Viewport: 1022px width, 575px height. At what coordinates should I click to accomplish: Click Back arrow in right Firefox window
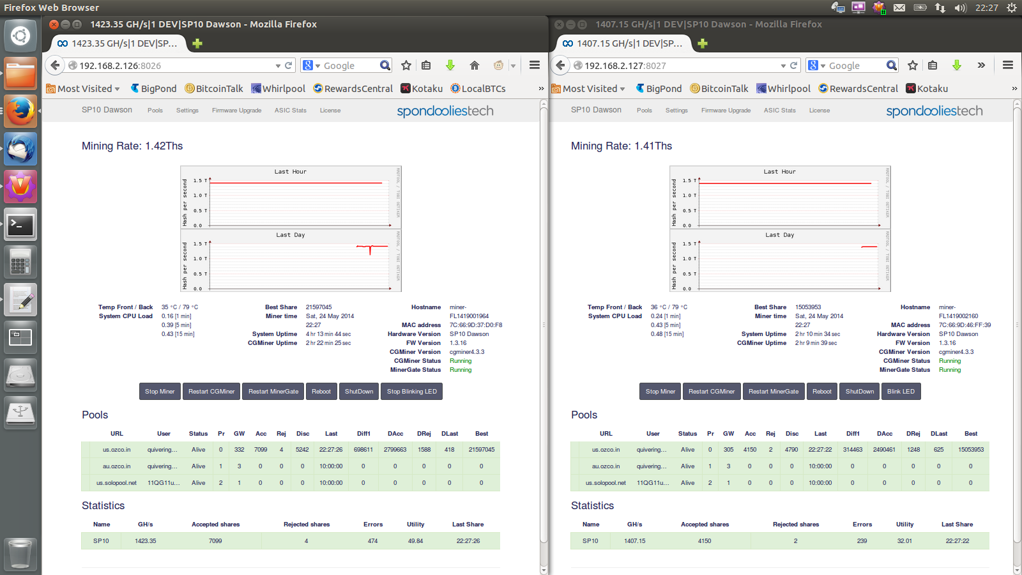click(561, 65)
